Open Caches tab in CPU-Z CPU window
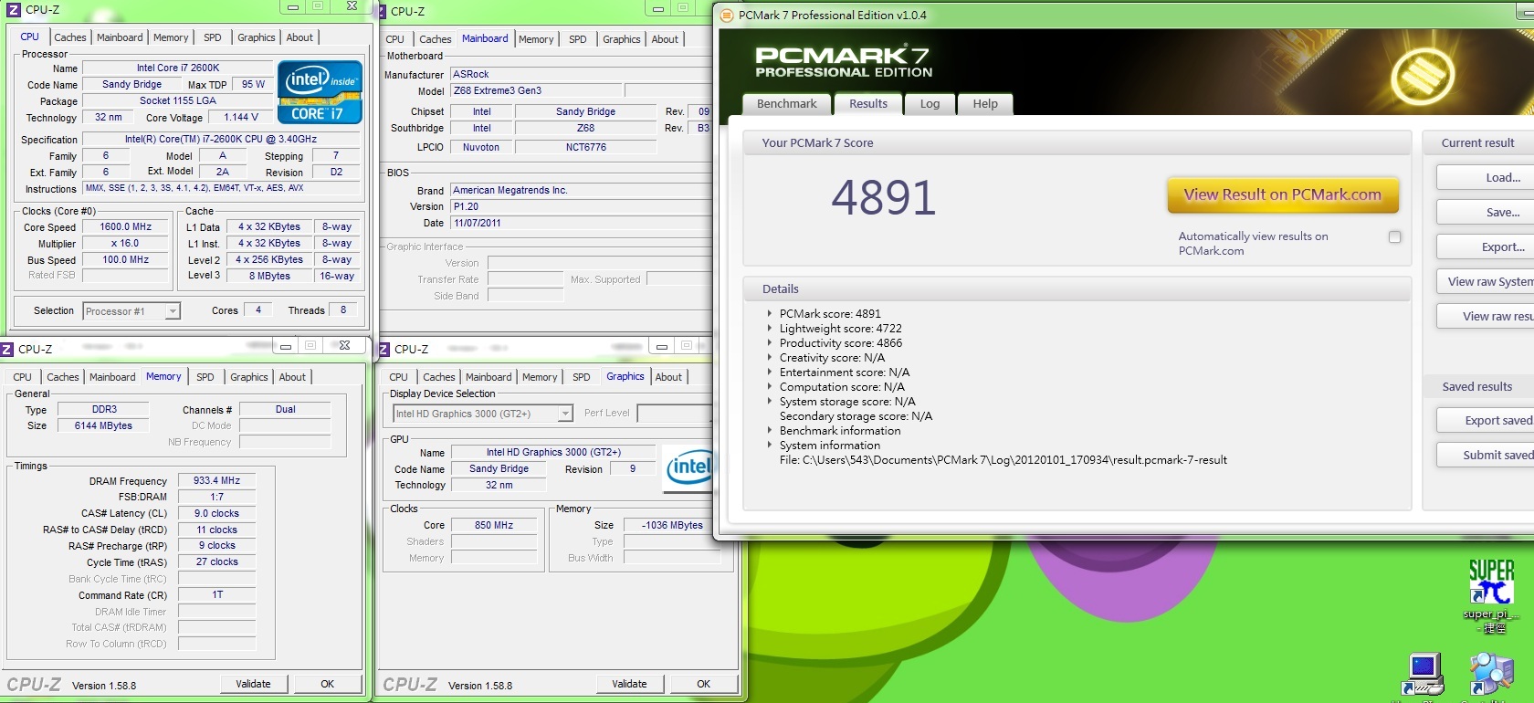Screen dimensions: 1534x703 click(x=70, y=37)
